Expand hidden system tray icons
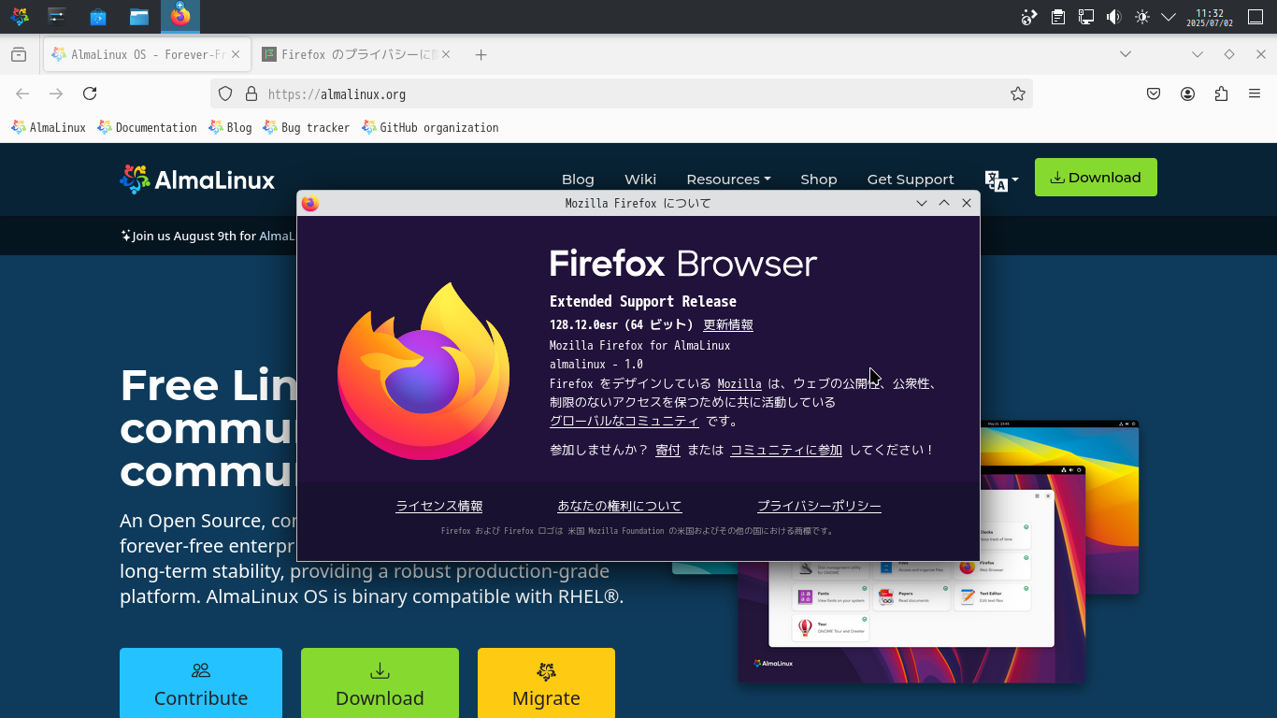The width and height of the screenshot is (1277, 718). tap(1169, 17)
